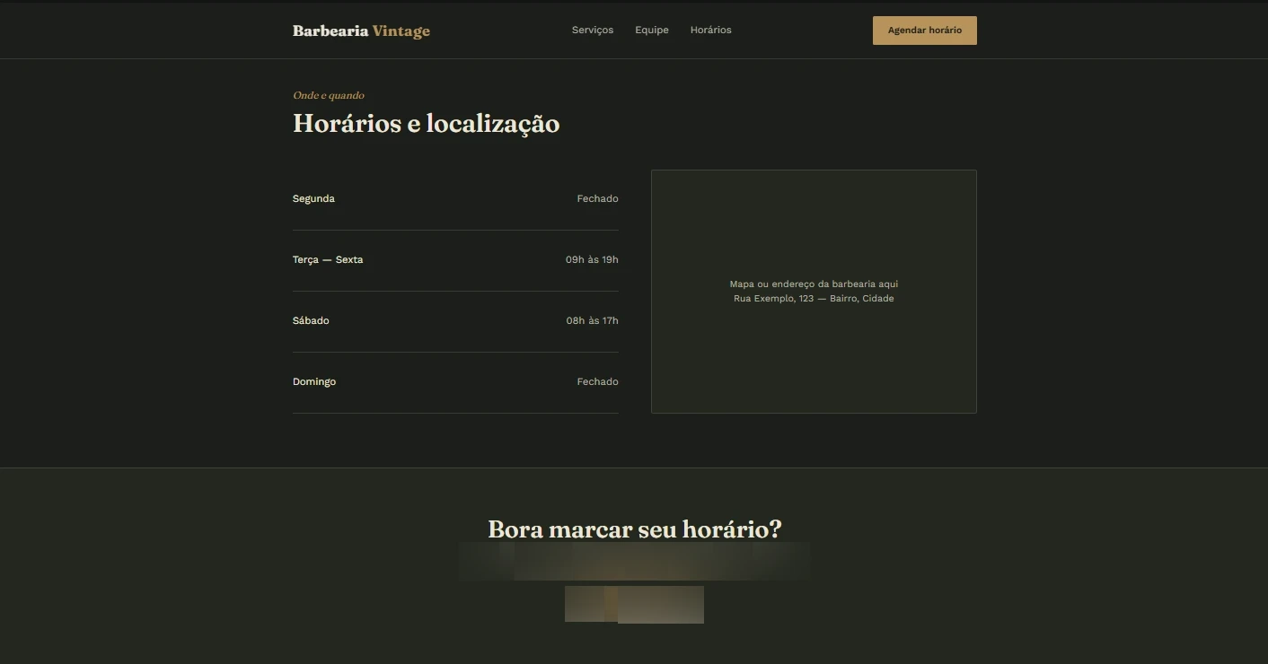Click Fechado status next to Segunda
Screen dimensions: 1268x664
click(x=597, y=198)
